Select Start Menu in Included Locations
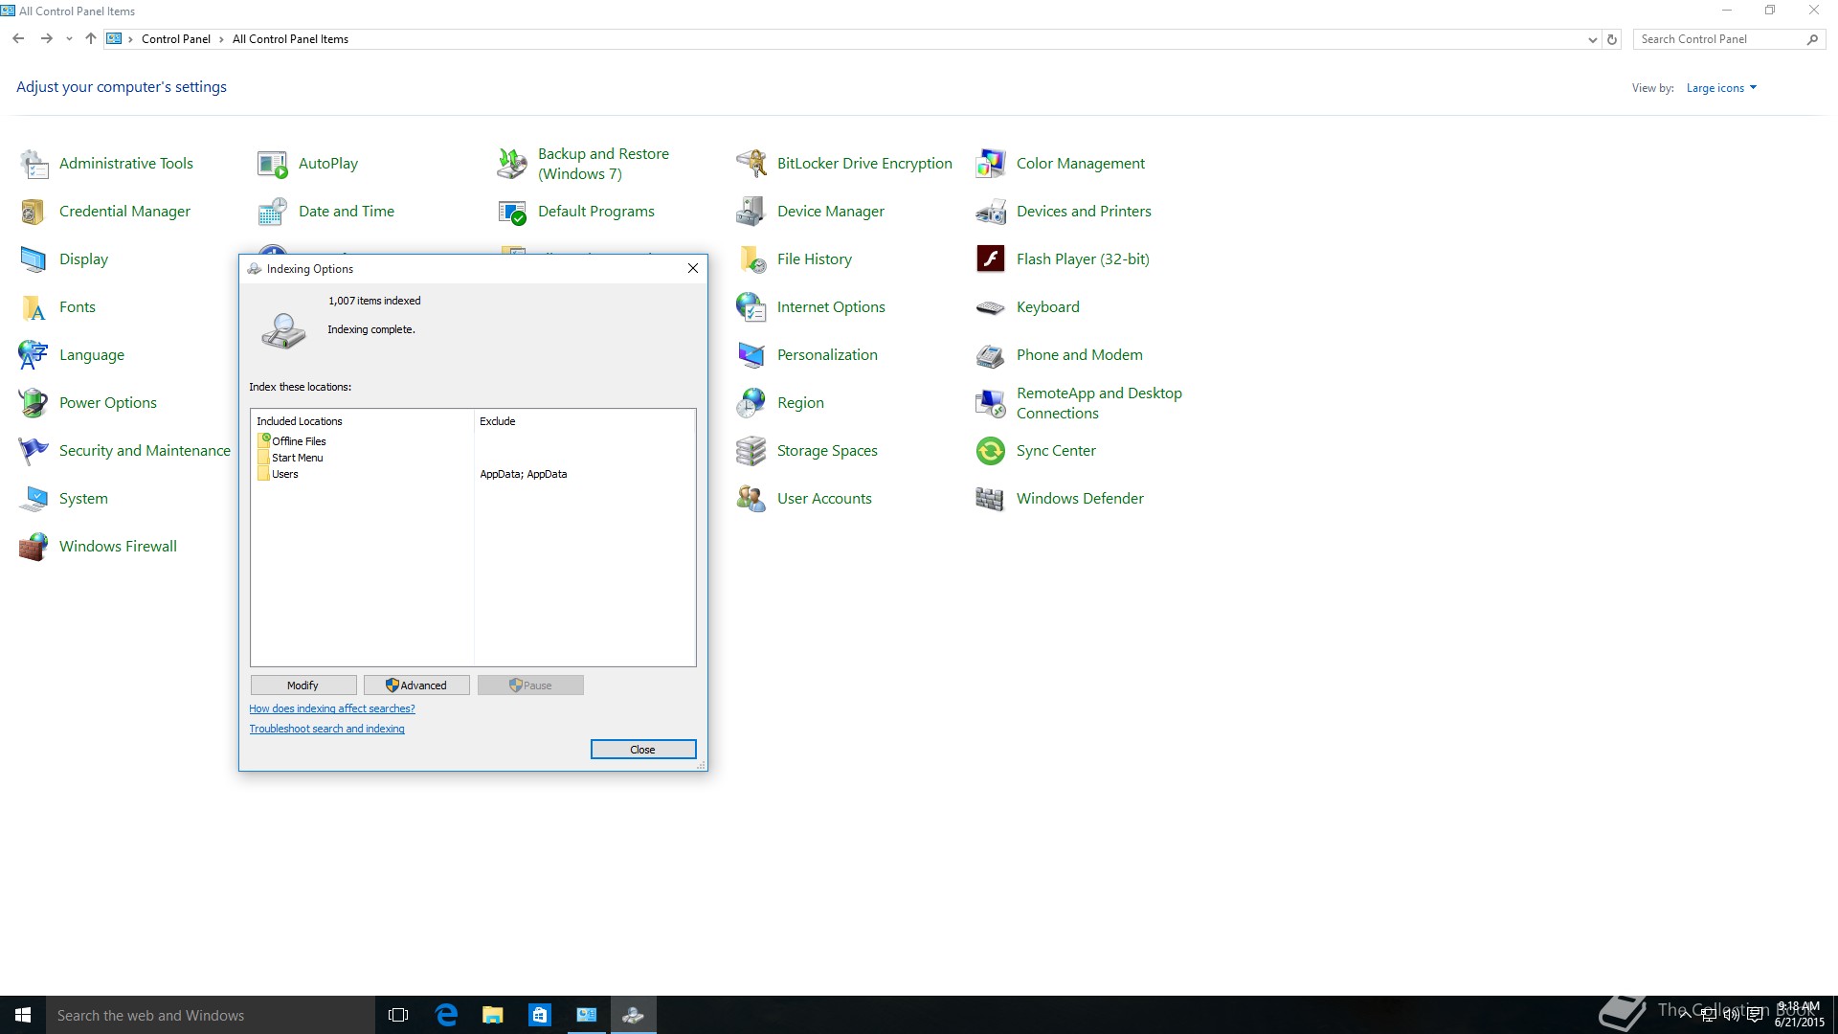Screen dimensions: 1838x1034 [x=291, y=458]
